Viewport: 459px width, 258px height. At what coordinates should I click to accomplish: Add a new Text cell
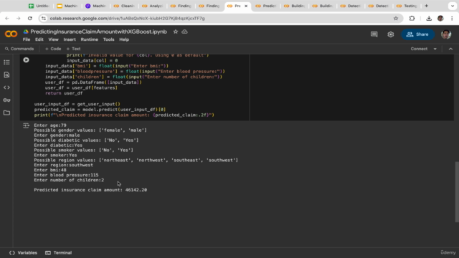(73, 49)
